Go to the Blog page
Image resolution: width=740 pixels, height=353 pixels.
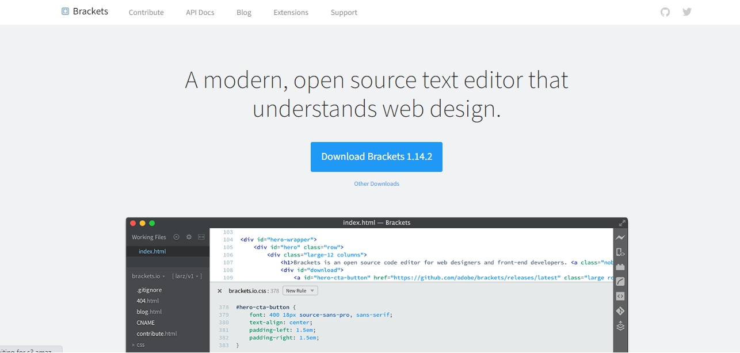[x=244, y=13]
